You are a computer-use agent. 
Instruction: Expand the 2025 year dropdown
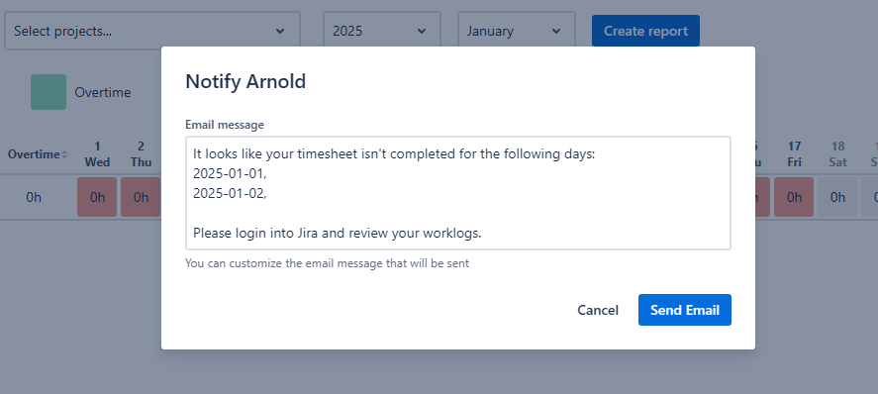(x=381, y=31)
